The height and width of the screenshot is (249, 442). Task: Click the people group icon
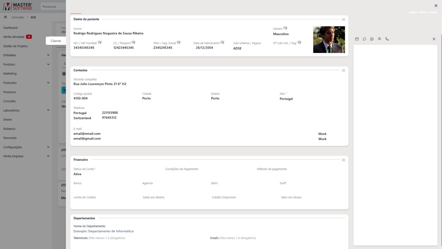click(x=379, y=39)
